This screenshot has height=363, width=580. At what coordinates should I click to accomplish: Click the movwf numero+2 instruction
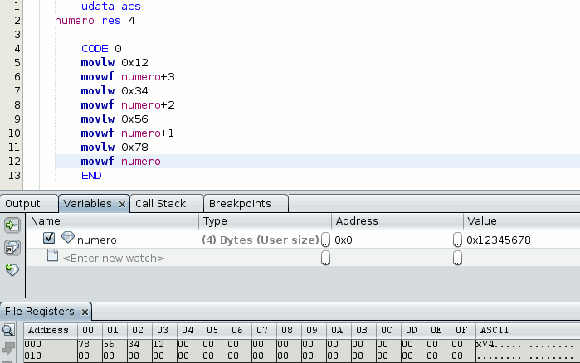[128, 105]
